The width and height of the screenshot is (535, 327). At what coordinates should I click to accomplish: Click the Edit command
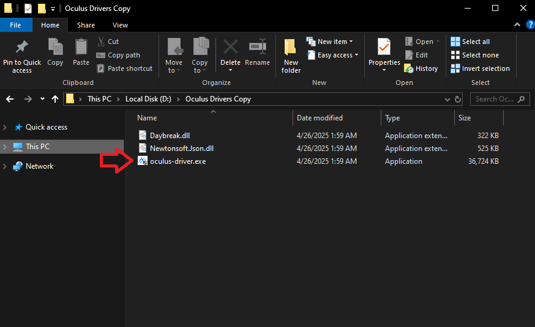click(416, 55)
